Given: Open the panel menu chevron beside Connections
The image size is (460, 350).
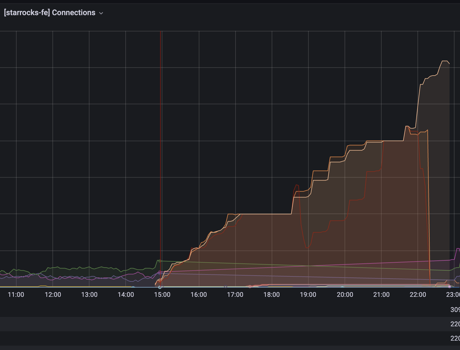Looking at the screenshot, I should (101, 13).
